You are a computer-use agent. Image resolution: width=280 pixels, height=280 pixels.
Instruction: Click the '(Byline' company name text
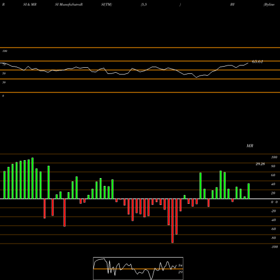[x=269, y=4]
